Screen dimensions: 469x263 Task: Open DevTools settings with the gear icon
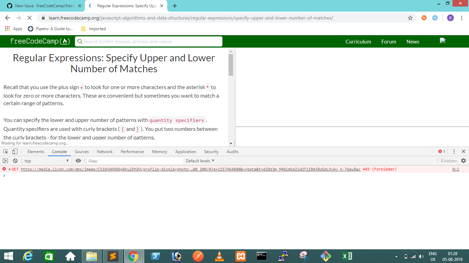(463, 161)
